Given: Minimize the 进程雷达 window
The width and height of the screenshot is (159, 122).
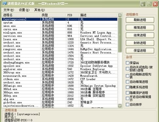Looking at the screenshot, I should pyautogui.click(x=143, y=4).
